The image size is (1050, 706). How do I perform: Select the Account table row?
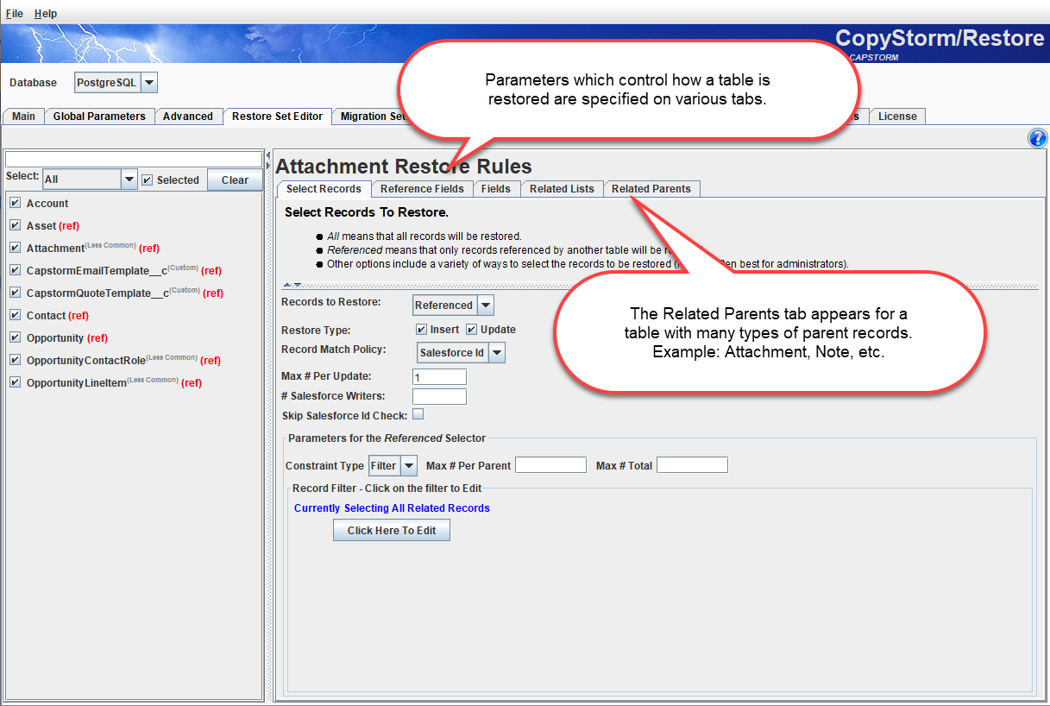[47, 203]
